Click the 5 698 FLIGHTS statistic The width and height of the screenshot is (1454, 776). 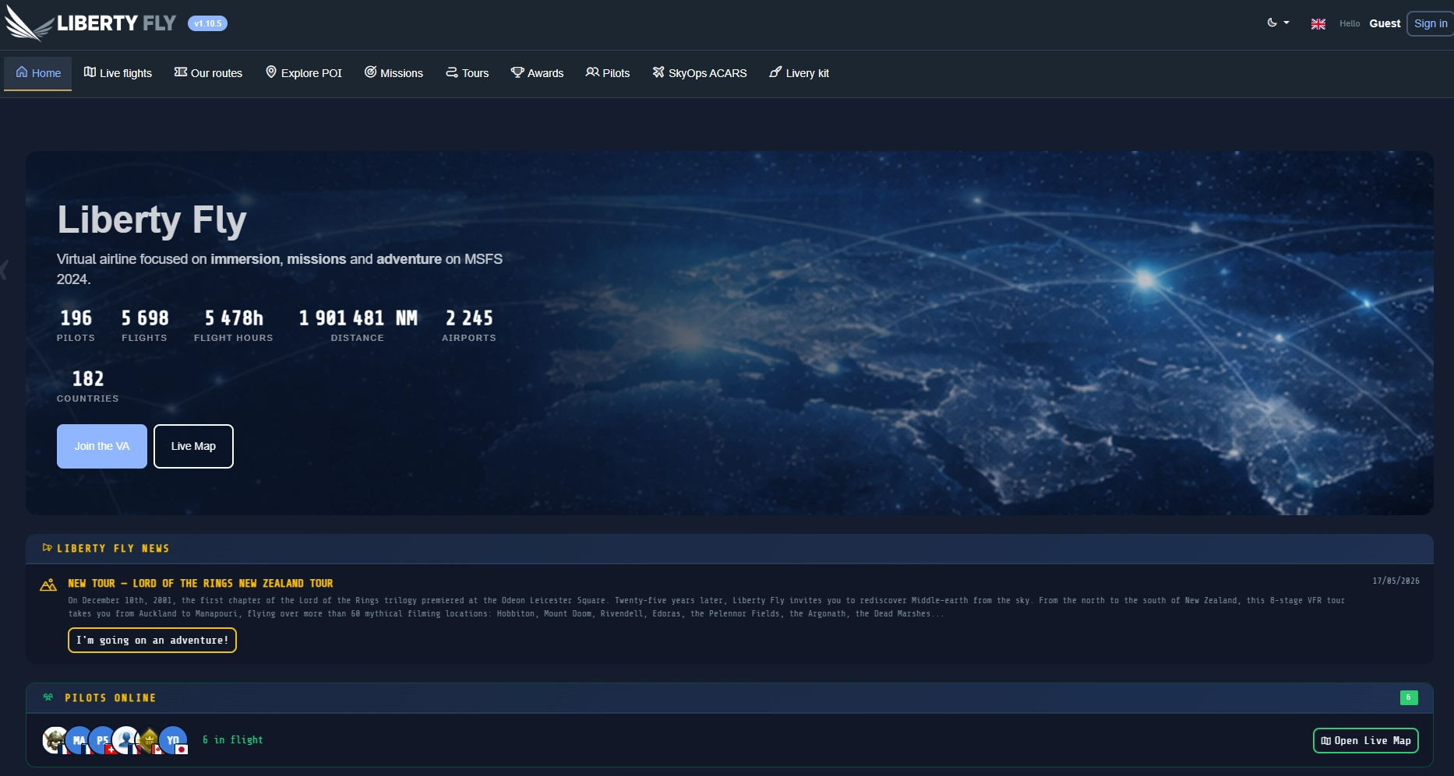tap(145, 325)
